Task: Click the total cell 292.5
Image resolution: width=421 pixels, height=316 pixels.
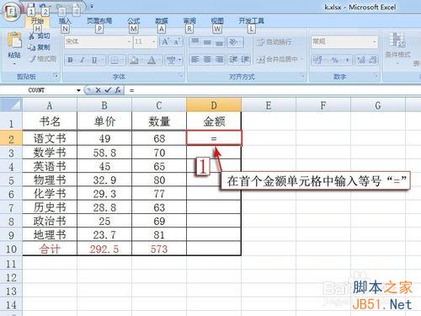Action: pyautogui.click(x=104, y=249)
